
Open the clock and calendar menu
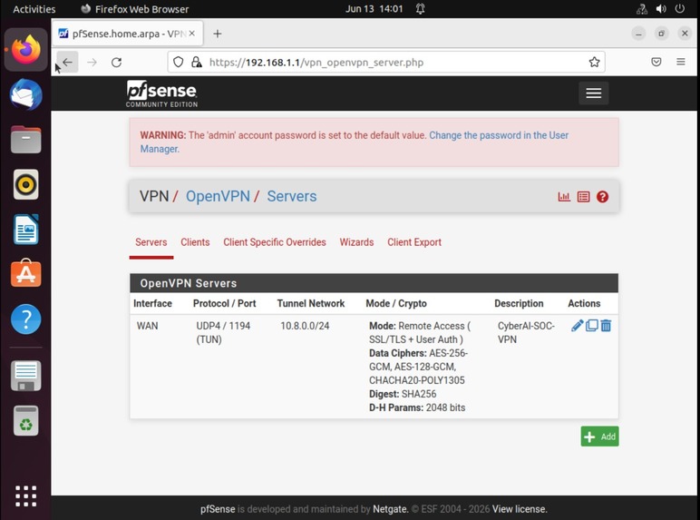tap(374, 9)
